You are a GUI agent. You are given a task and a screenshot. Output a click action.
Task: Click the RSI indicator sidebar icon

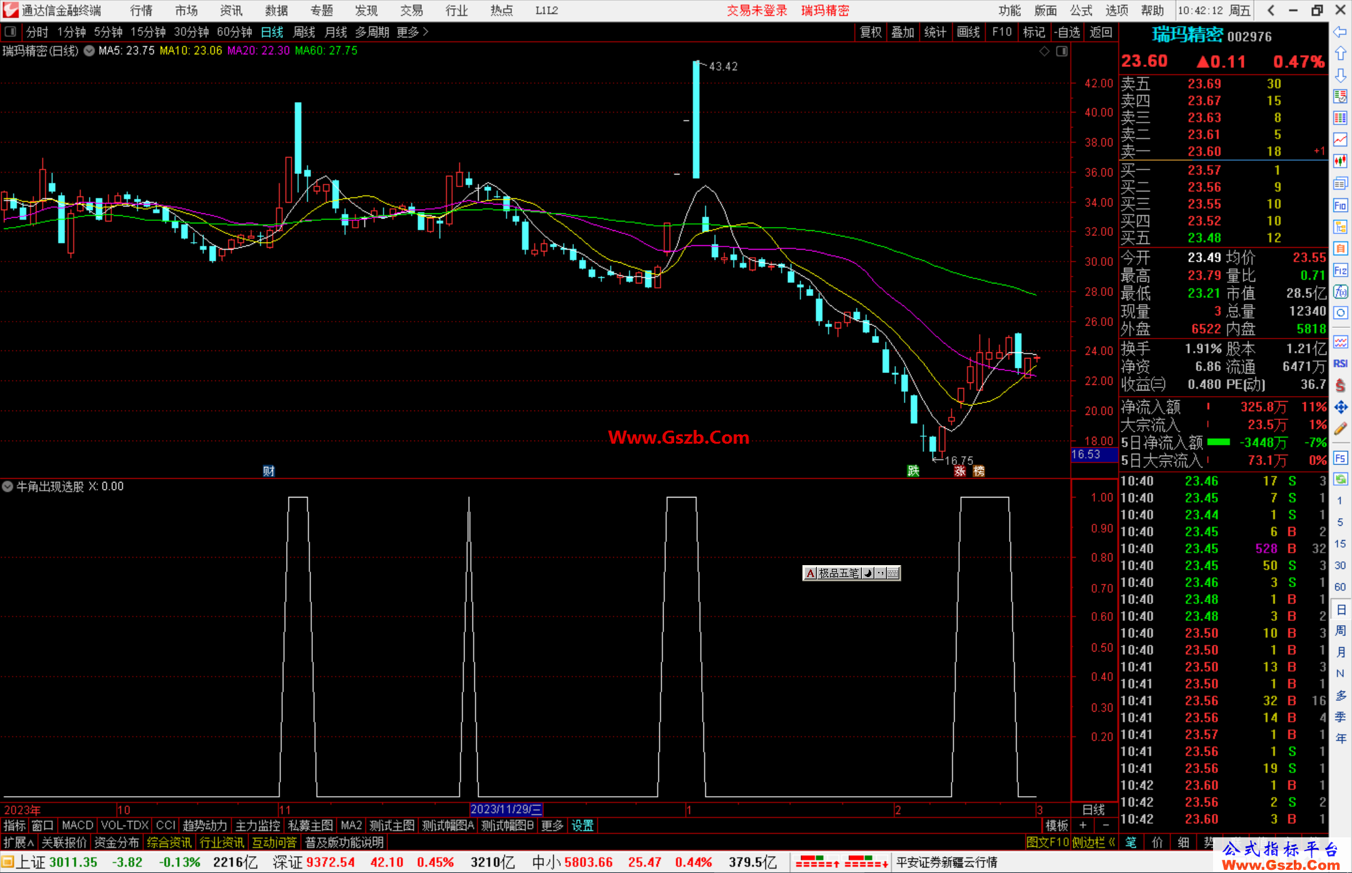tap(1340, 364)
